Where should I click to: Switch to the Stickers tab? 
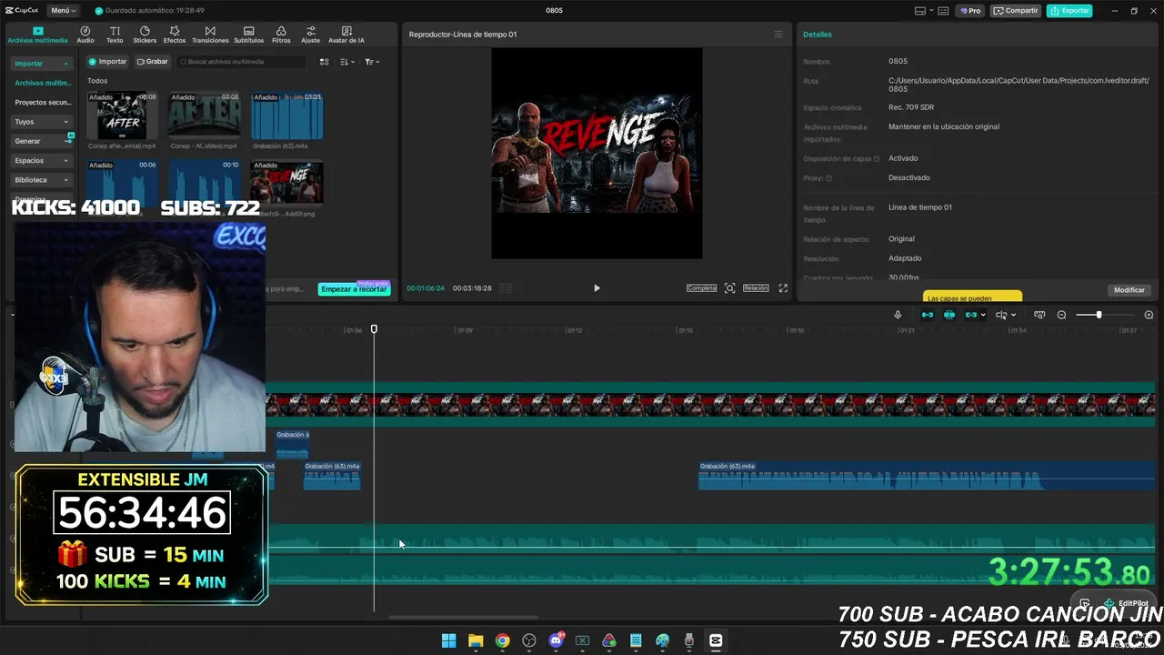click(145, 35)
